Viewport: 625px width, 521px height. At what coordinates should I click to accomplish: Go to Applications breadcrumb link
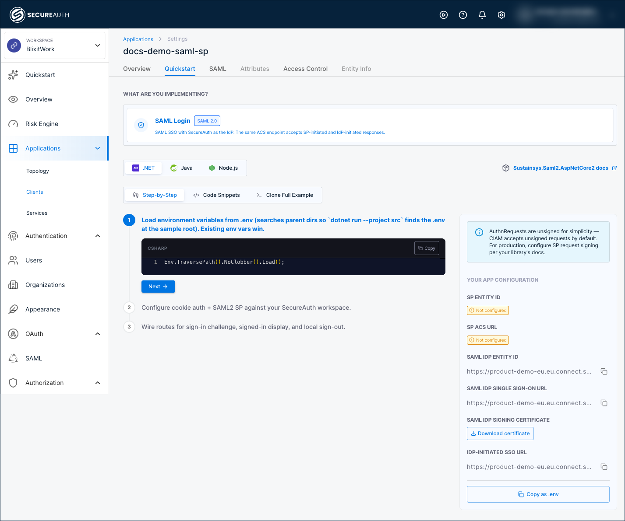[x=138, y=39]
